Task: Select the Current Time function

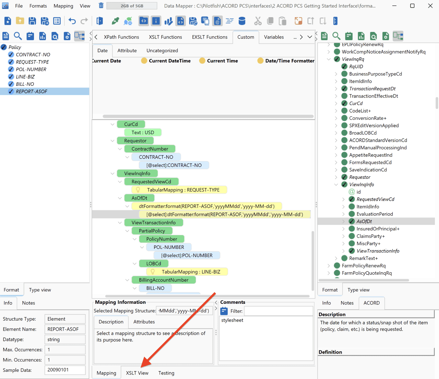Action: point(218,61)
